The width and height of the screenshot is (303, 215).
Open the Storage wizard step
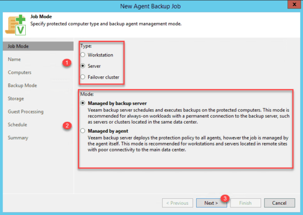tap(16, 98)
